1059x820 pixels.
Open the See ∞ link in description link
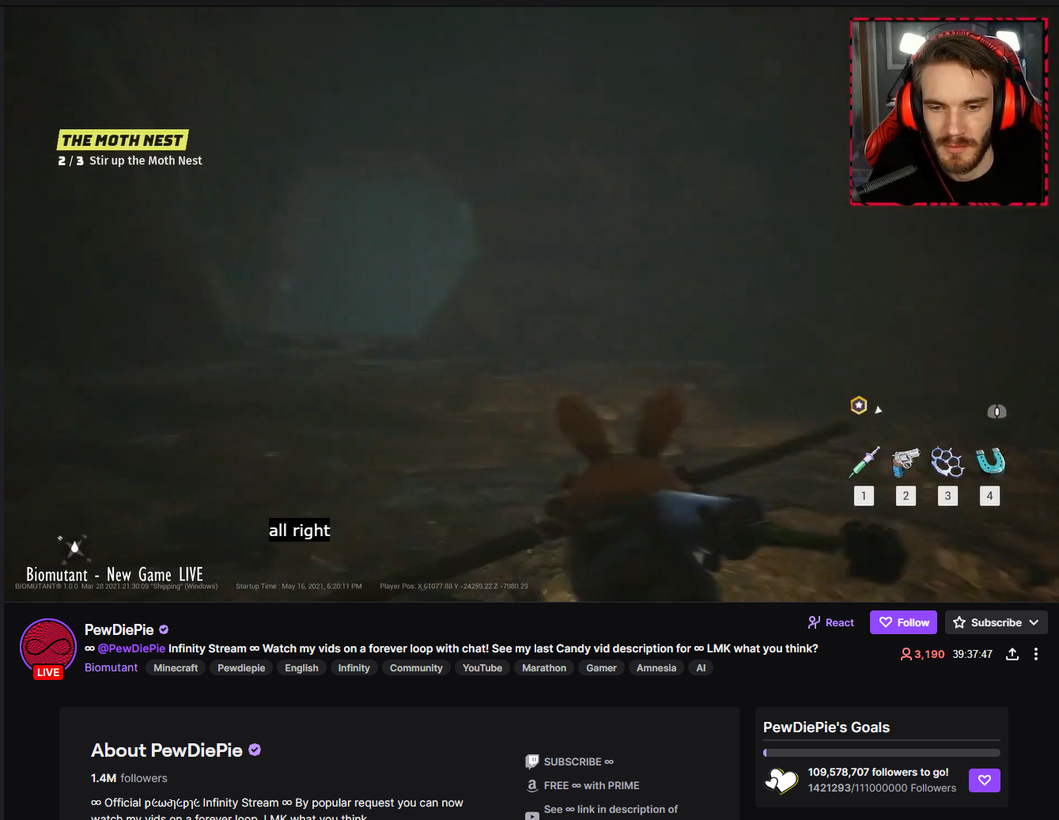tap(611, 809)
